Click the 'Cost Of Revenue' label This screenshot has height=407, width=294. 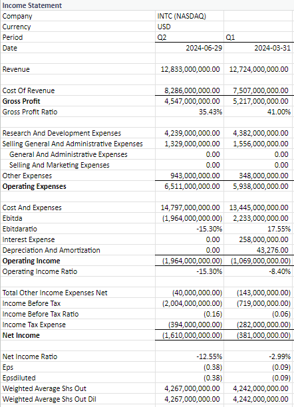(29, 90)
